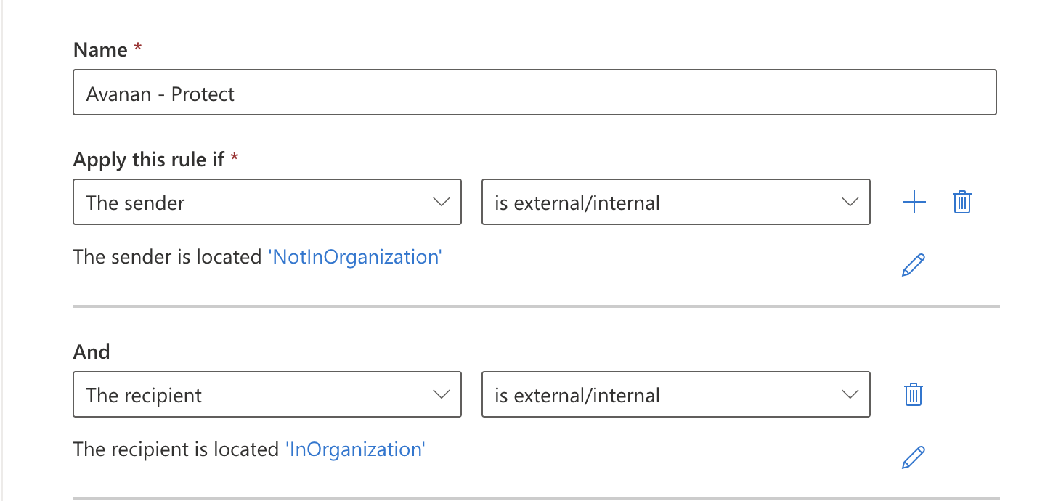
Task: Click the 'NotInOrganization' link
Action: [x=355, y=257]
